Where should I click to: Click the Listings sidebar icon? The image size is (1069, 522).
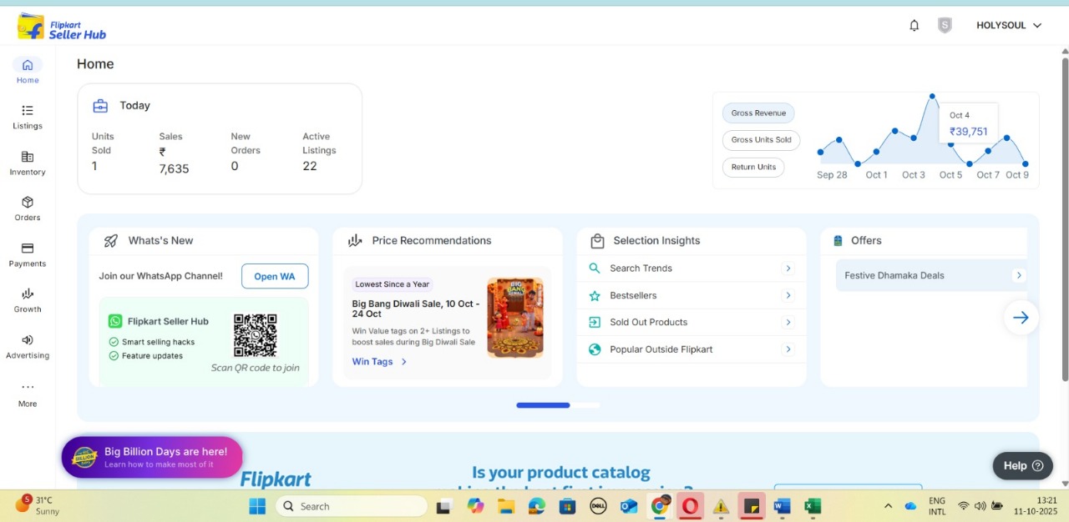click(x=28, y=111)
